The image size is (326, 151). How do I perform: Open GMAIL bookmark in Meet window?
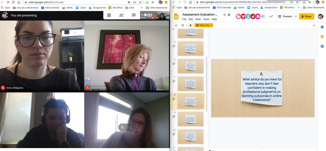[x=67, y=8]
